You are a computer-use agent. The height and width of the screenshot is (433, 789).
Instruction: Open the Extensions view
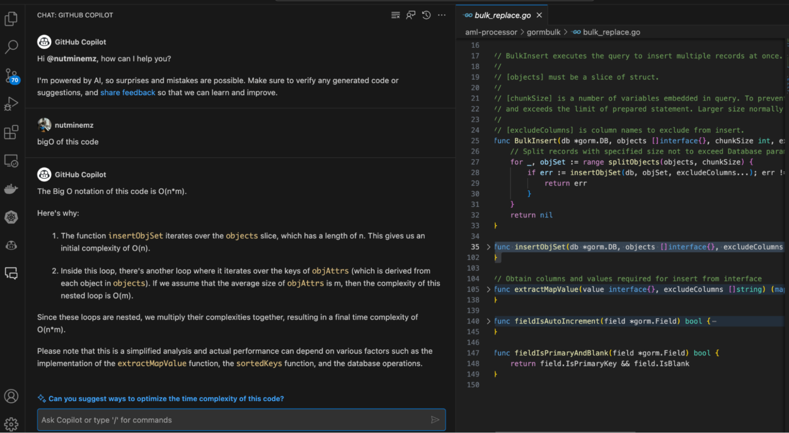11,132
